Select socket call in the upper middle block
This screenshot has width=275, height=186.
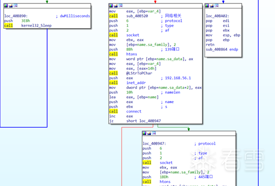[133, 35]
